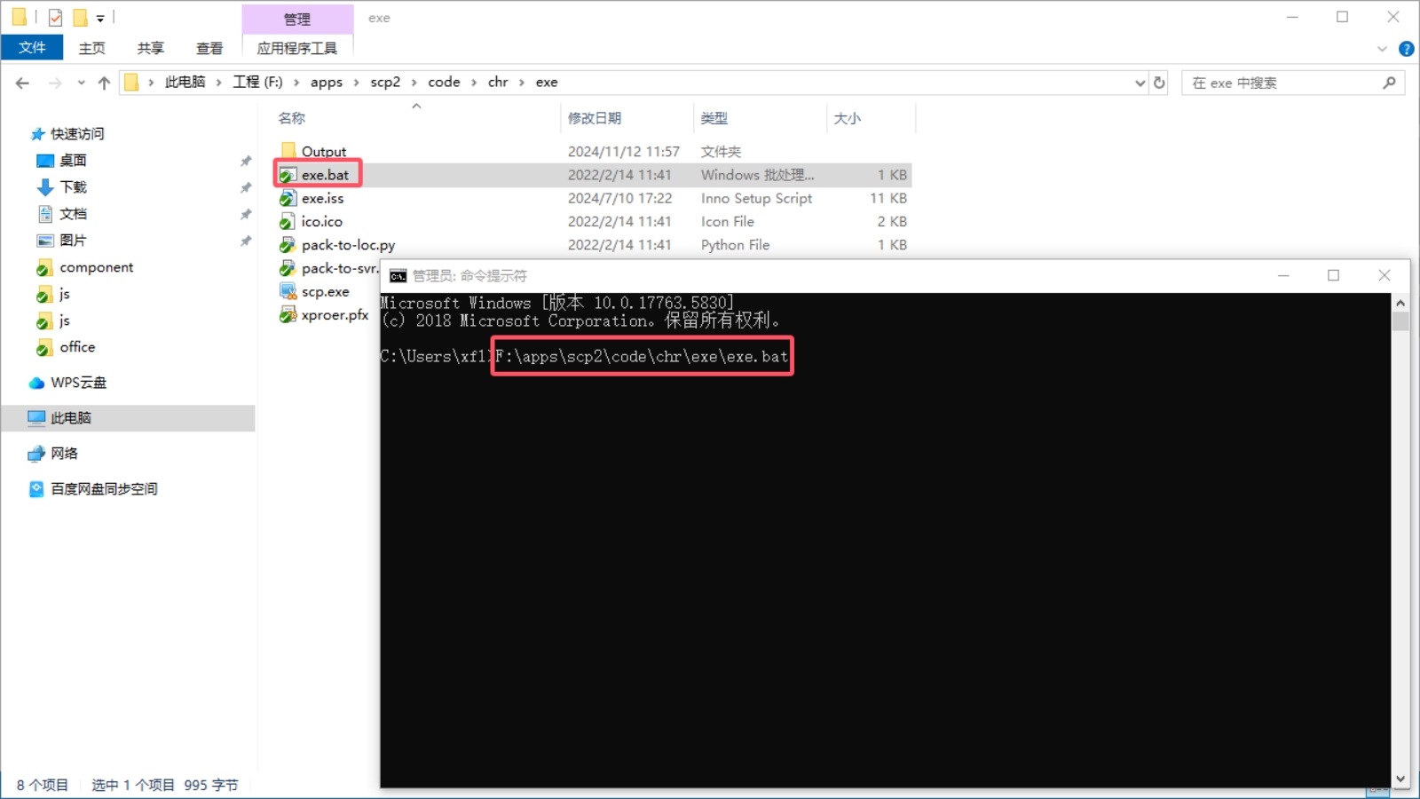The image size is (1420, 799).
Task: Click the scp.exe file icon
Action: tap(288, 291)
